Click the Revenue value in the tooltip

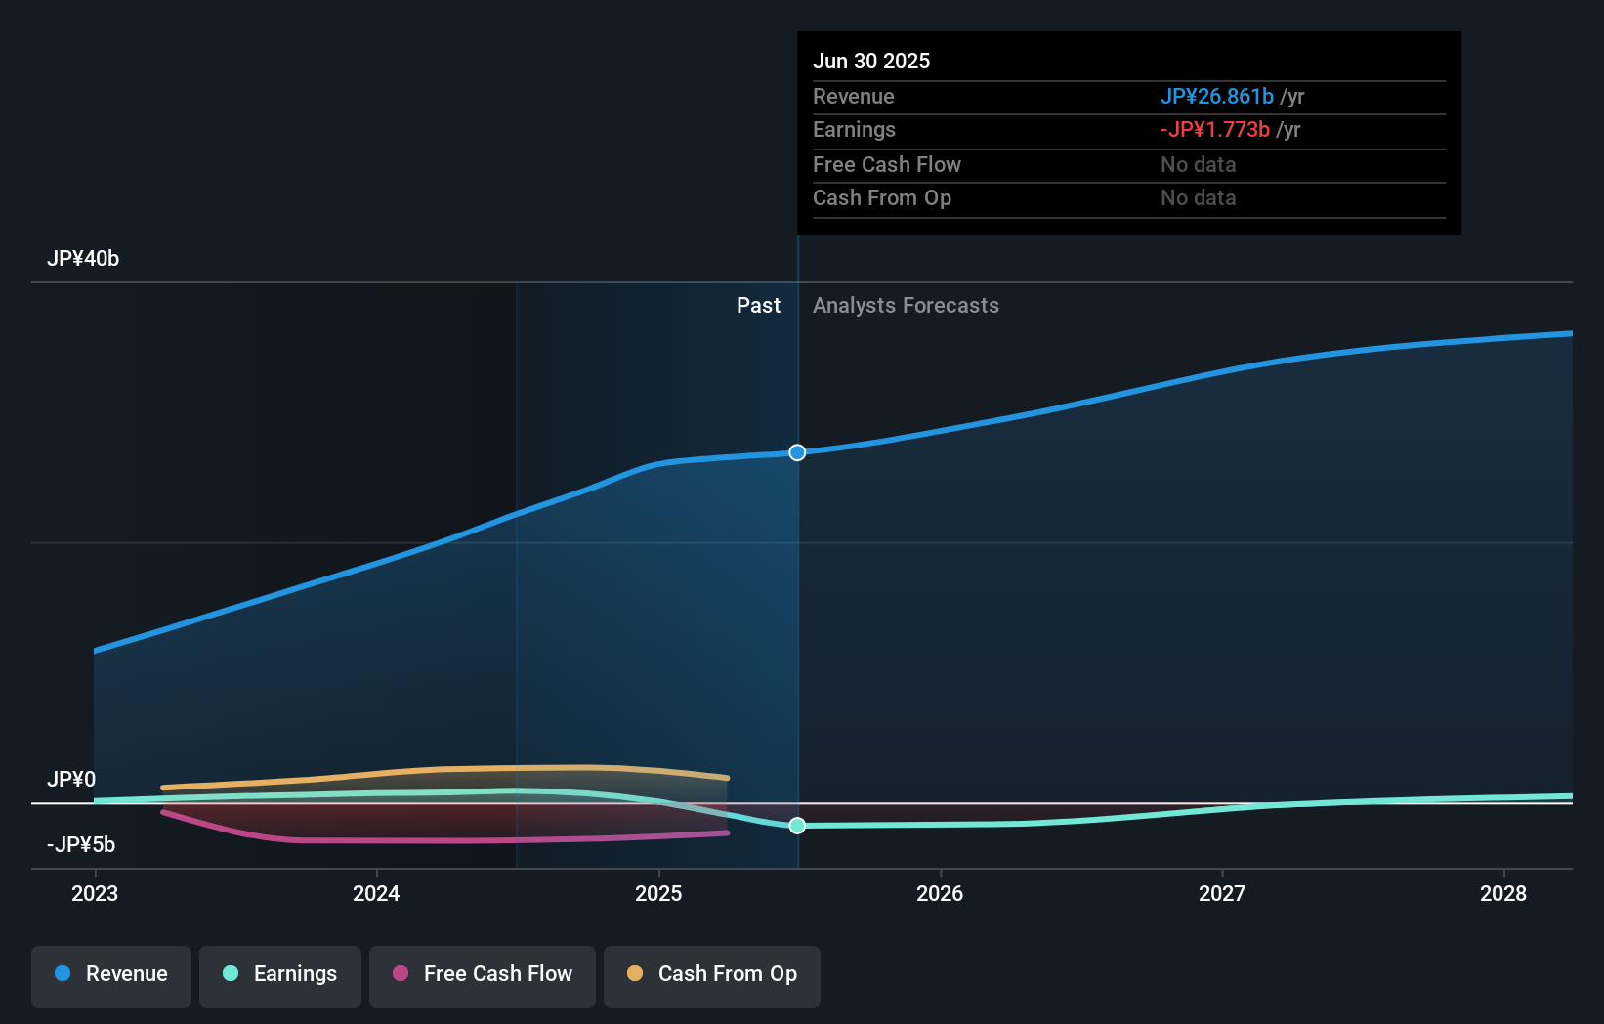click(1216, 96)
